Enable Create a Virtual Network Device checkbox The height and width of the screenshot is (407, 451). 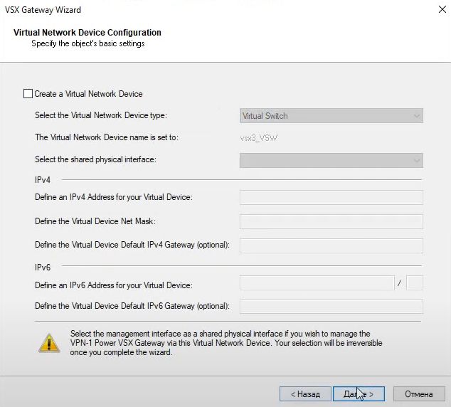pos(28,94)
